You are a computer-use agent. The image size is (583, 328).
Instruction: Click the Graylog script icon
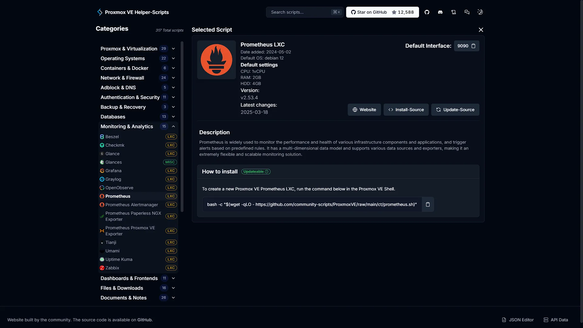[x=102, y=179]
